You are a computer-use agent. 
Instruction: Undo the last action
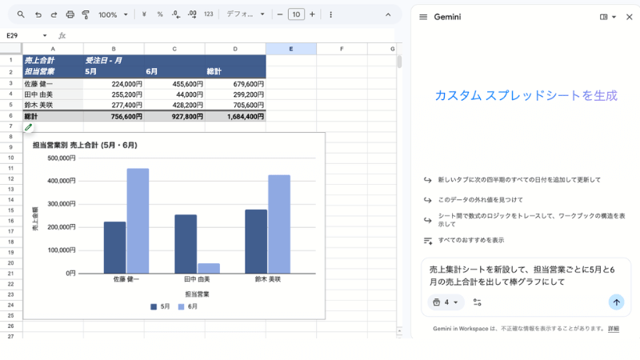coord(38,14)
